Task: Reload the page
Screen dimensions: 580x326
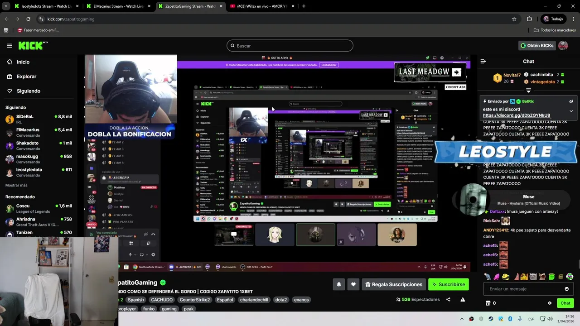Action: [28, 19]
